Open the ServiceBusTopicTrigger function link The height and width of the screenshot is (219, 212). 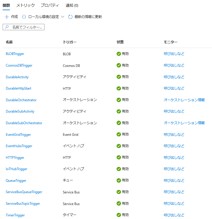click(23, 204)
